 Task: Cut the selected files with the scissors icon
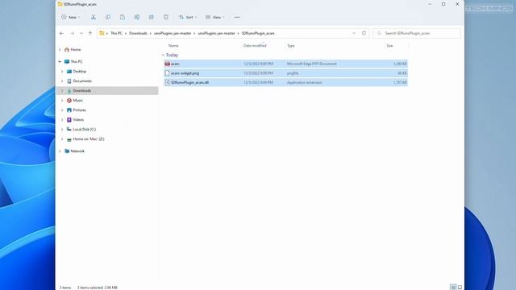point(94,17)
